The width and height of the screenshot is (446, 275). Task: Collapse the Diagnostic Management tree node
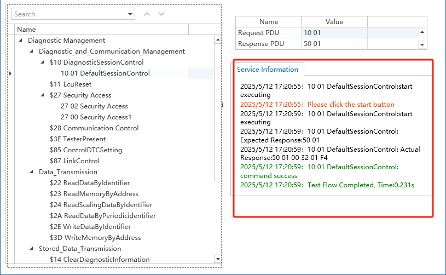click(21, 41)
